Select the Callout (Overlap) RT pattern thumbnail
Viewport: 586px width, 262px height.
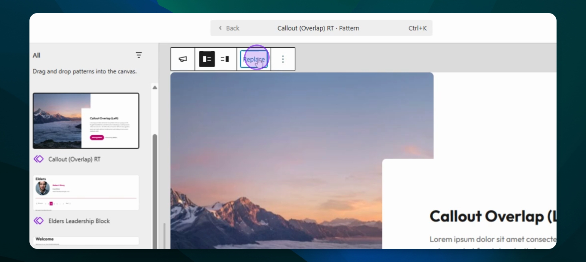pos(86,121)
